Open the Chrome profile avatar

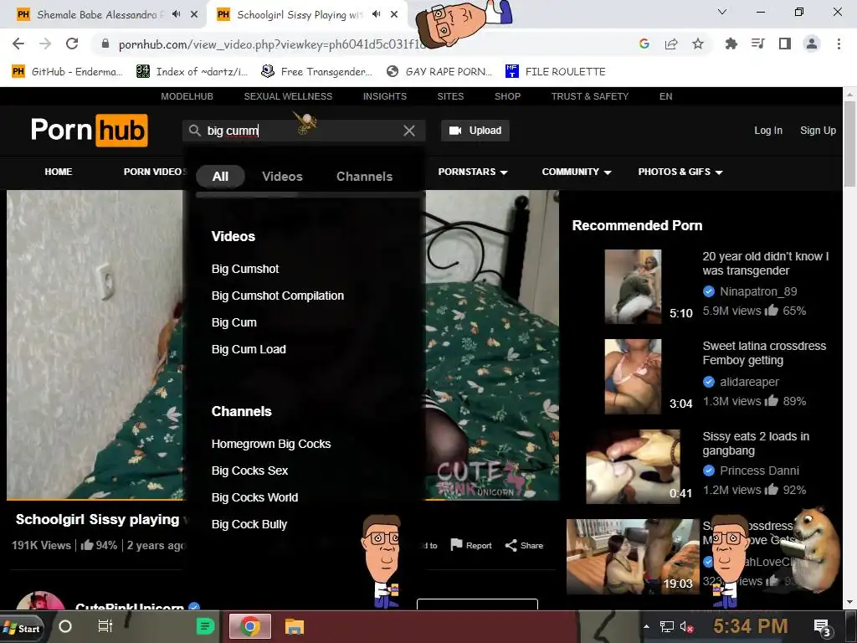tap(812, 44)
